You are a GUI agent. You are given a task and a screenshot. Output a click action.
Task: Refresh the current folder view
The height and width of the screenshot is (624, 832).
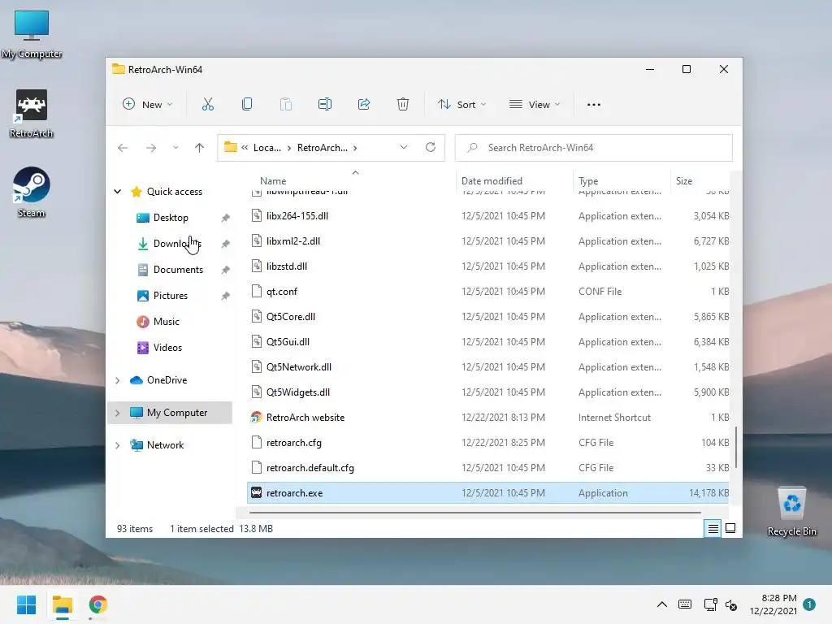[x=431, y=148]
